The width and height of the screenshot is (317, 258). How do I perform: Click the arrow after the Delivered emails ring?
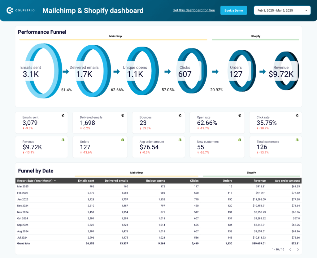coord(117,72)
